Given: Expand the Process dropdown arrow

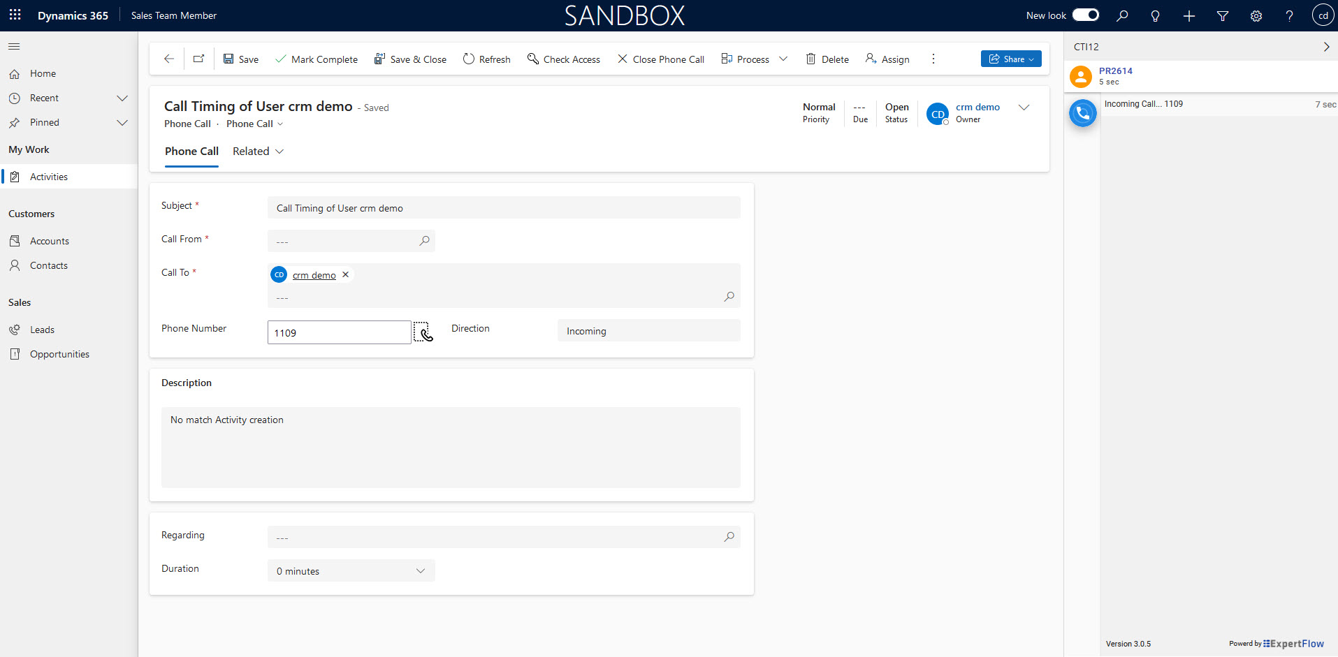Looking at the screenshot, I should pos(783,59).
